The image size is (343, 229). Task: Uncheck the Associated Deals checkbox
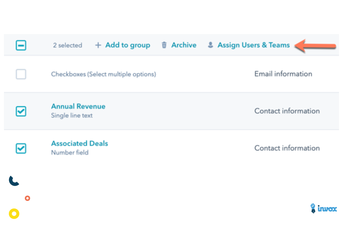click(21, 148)
